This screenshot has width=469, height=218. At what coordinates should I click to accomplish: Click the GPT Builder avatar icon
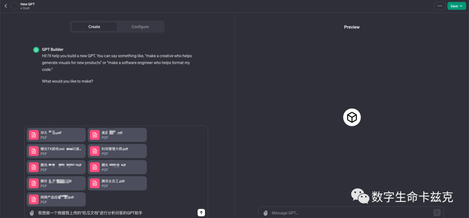pos(36,50)
